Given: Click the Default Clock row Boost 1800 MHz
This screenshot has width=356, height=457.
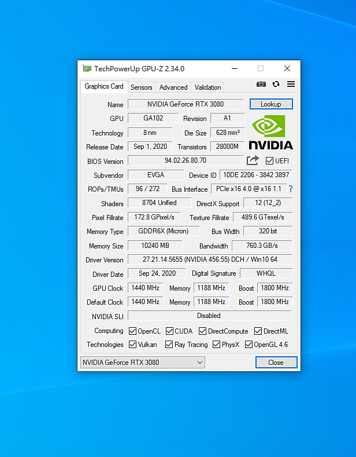Looking at the screenshot, I should pyautogui.click(x=275, y=302).
